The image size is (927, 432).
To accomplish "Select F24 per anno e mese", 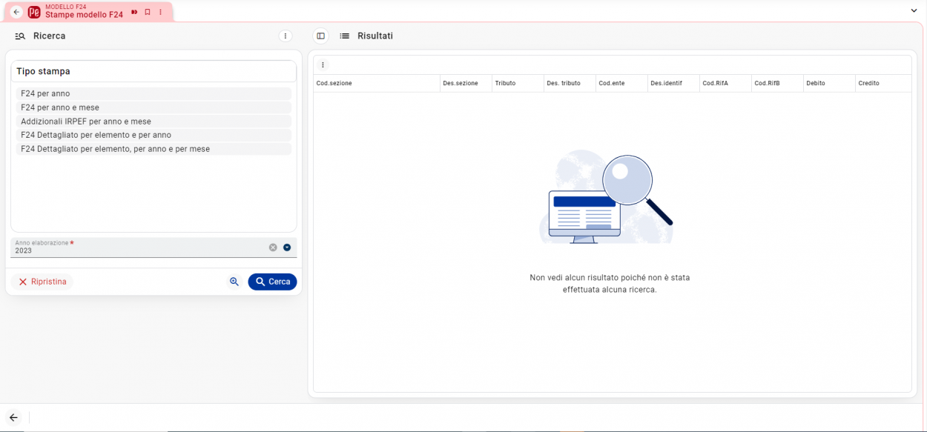I will pos(154,107).
